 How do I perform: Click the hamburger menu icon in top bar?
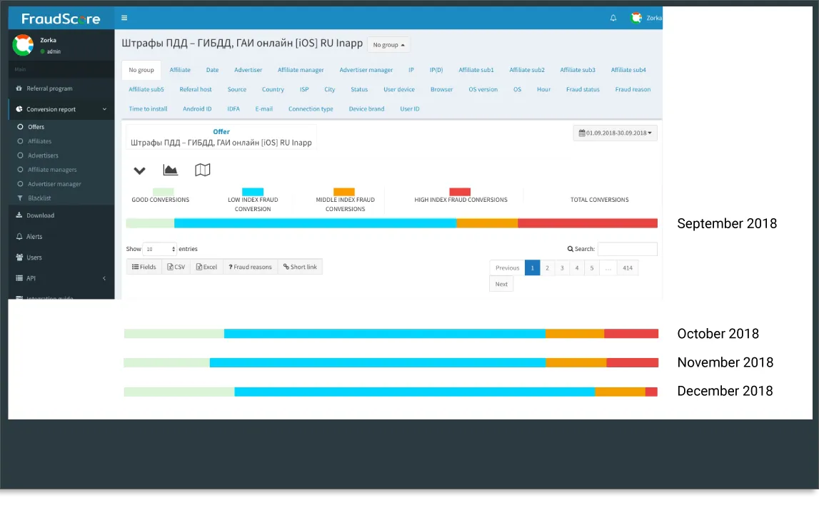124,18
